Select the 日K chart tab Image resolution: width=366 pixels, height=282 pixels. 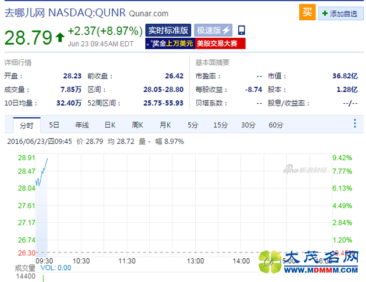(110, 125)
